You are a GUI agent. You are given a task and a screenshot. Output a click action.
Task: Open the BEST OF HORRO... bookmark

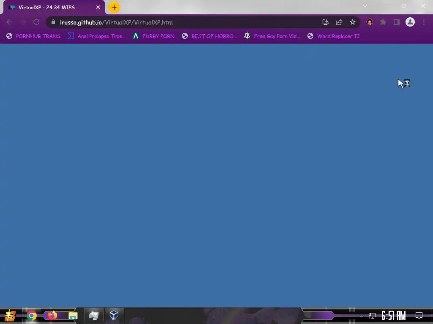(x=209, y=36)
